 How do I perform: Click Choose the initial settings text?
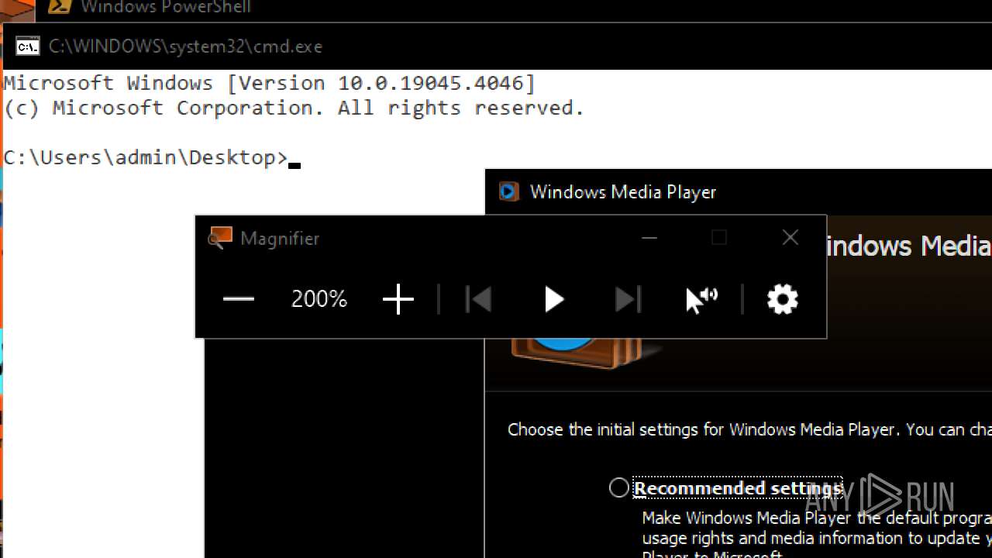(x=749, y=429)
